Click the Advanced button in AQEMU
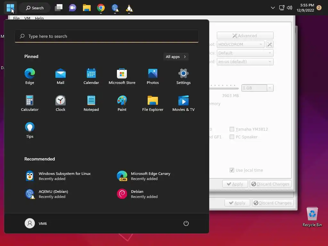Viewport: 328px width, 246px height. click(245, 36)
